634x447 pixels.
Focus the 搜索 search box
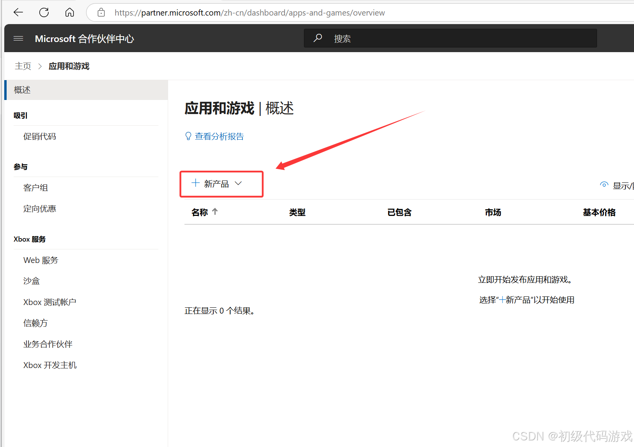click(450, 38)
